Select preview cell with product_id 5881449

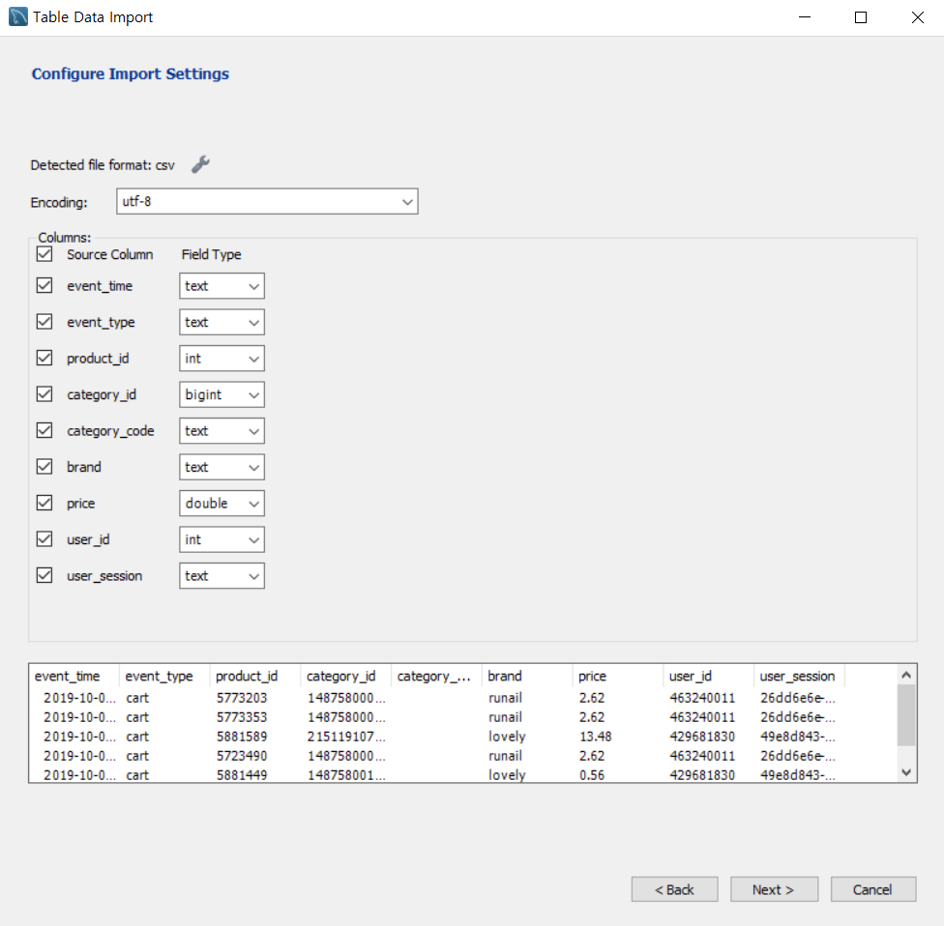(242, 775)
